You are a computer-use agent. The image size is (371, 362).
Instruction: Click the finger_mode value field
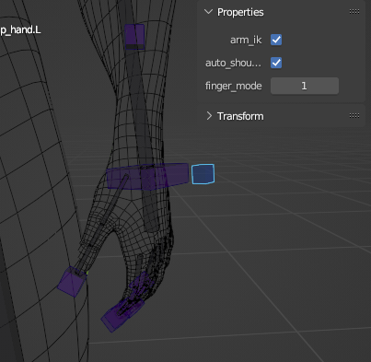[x=305, y=86]
